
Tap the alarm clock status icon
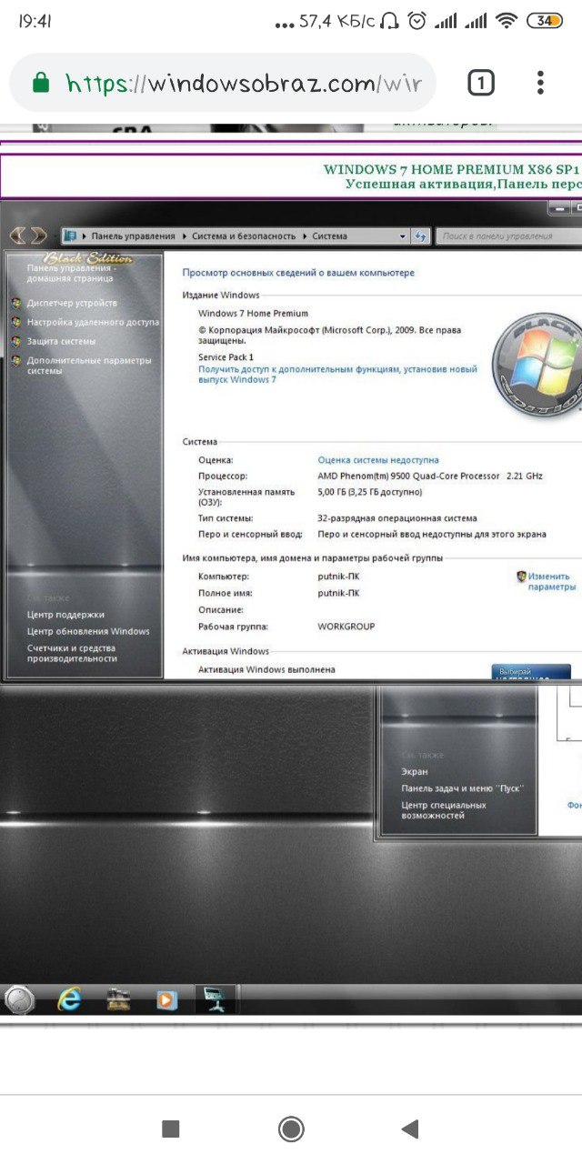point(417,21)
